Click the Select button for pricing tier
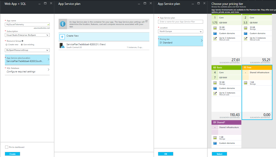 (x=219, y=154)
